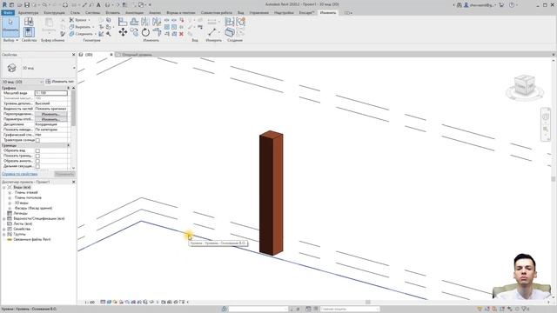Screen dimensions: 557x313
Task: Click the Применить button in Properties
Action: [x=64, y=174]
